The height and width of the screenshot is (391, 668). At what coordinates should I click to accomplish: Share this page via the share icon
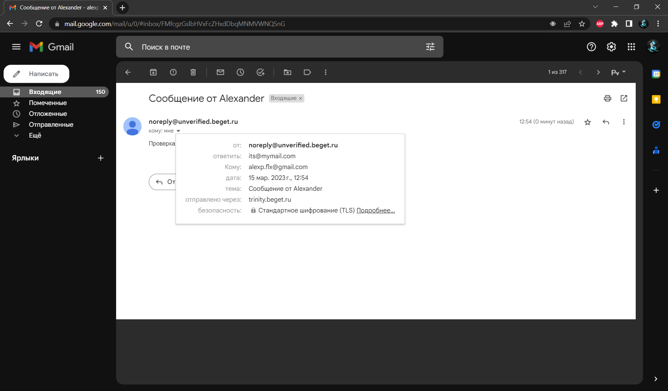point(567,24)
